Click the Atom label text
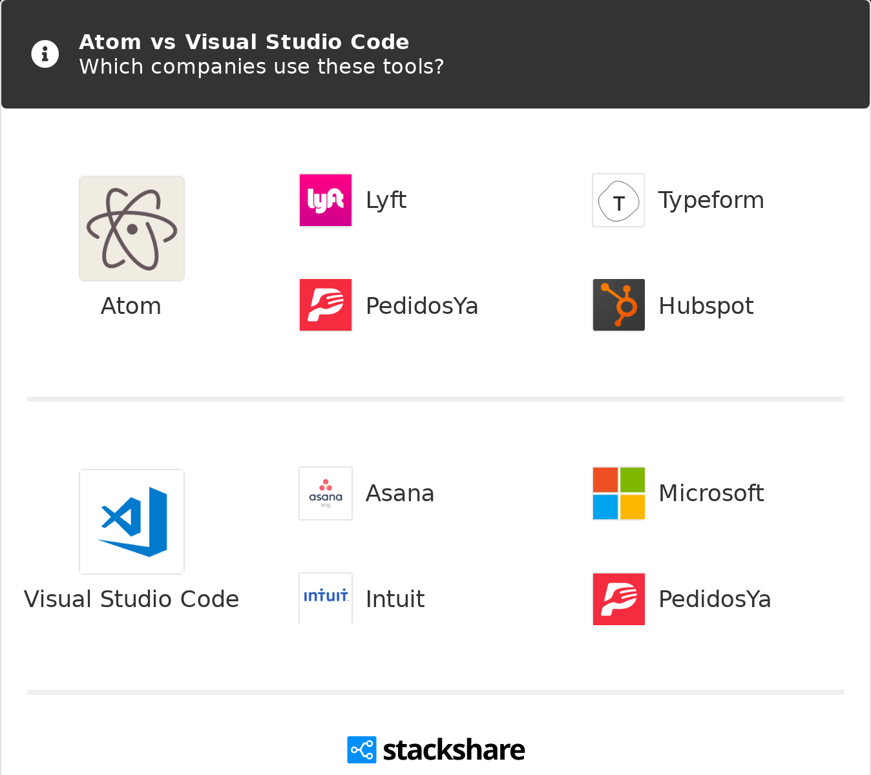 click(131, 306)
